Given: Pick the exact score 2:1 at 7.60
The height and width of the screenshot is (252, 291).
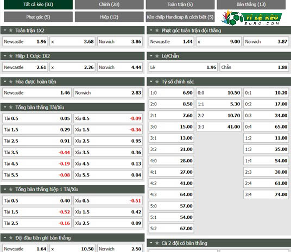Looking at the screenshot, I should pyautogui.click(x=172, y=116).
